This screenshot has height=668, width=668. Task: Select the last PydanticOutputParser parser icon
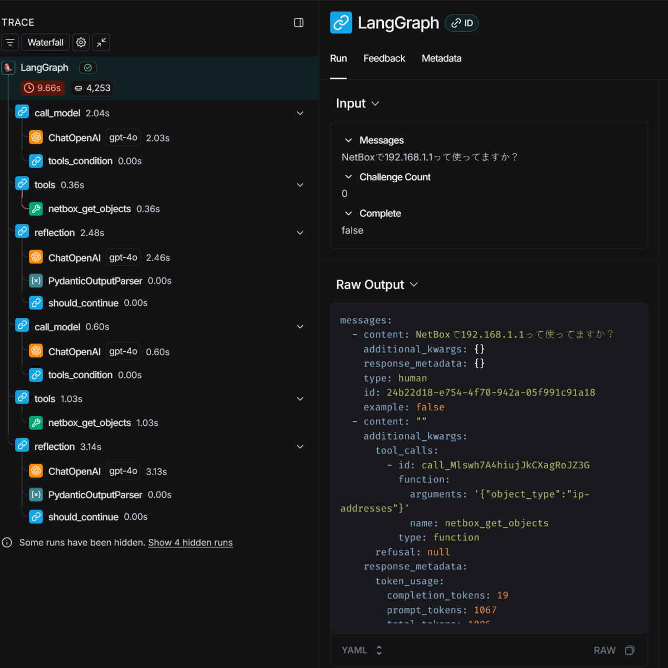(36, 494)
